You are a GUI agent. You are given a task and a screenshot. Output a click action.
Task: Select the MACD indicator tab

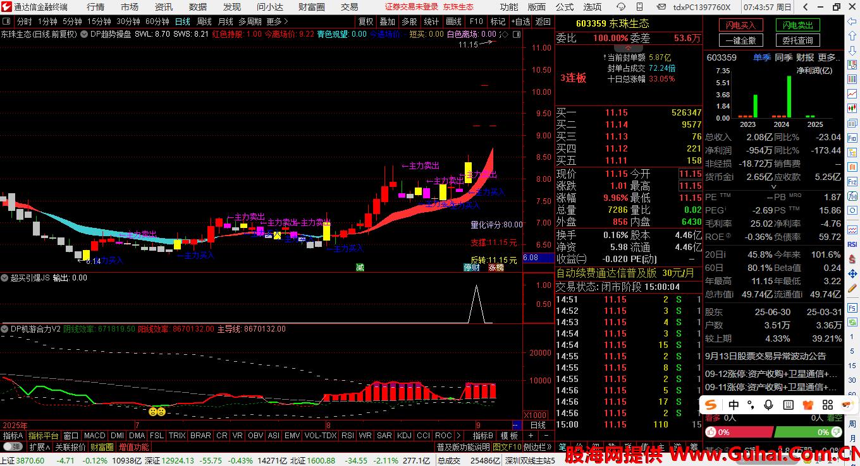click(x=95, y=436)
